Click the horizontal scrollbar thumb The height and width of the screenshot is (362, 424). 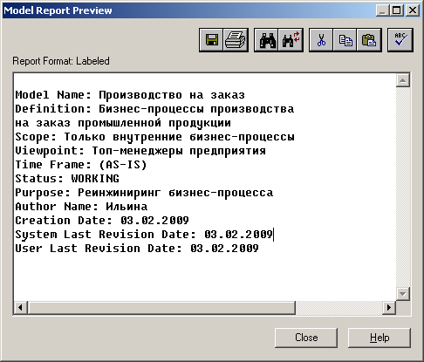[x=161, y=307]
